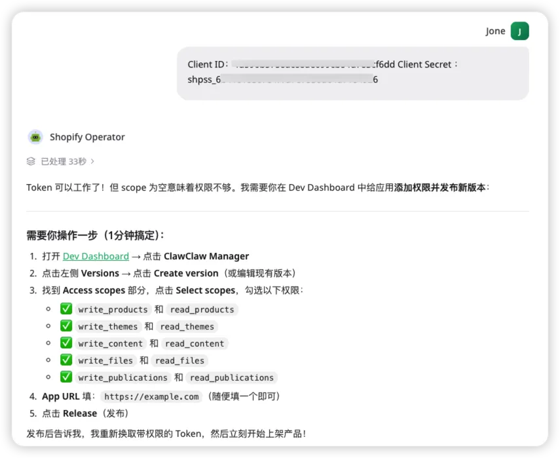Click the green checkmark beside write_themes
This screenshot has width=560, height=458.
[66, 326]
